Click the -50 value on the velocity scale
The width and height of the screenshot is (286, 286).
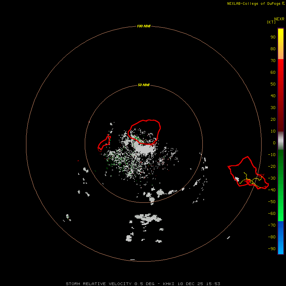coord(272,201)
